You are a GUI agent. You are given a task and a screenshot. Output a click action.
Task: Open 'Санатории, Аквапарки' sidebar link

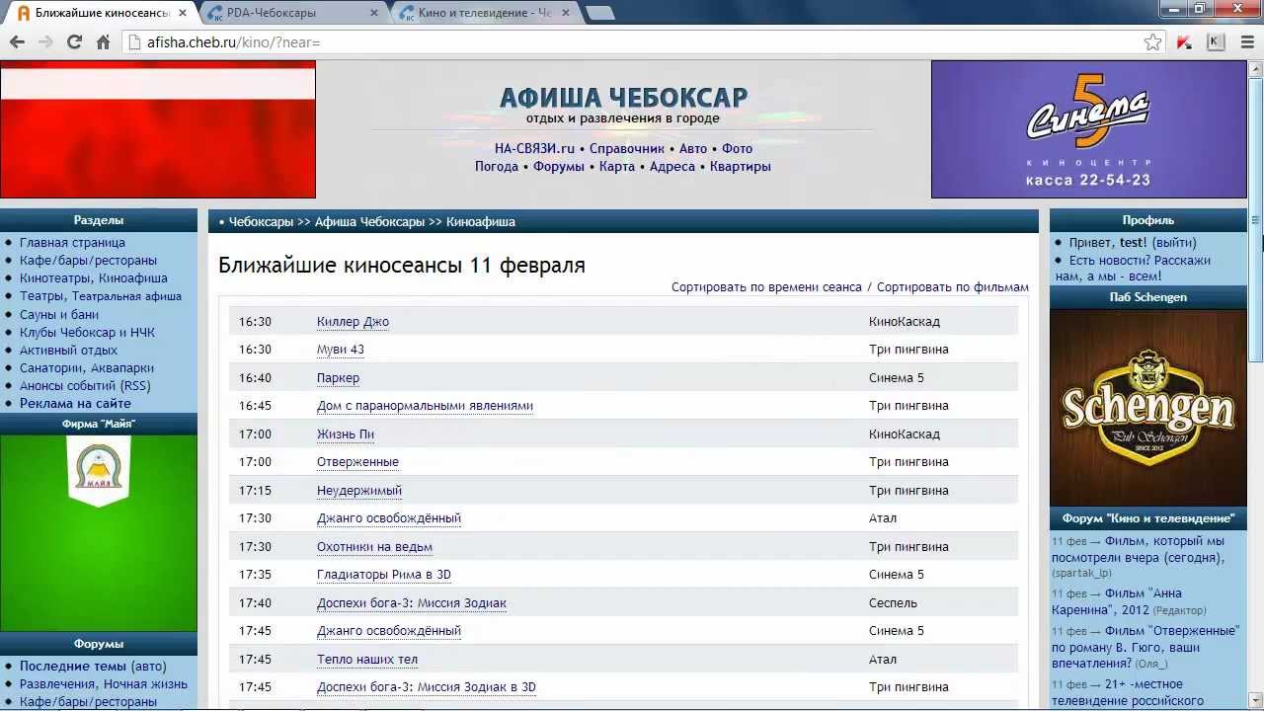coord(87,368)
